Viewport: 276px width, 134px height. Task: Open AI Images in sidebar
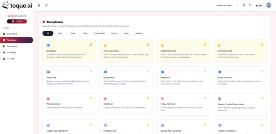17,52
